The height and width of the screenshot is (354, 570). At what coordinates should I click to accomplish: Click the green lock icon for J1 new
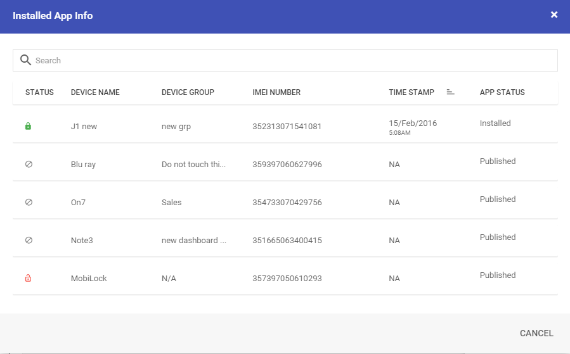pyautogui.click(x=28, y=127)
